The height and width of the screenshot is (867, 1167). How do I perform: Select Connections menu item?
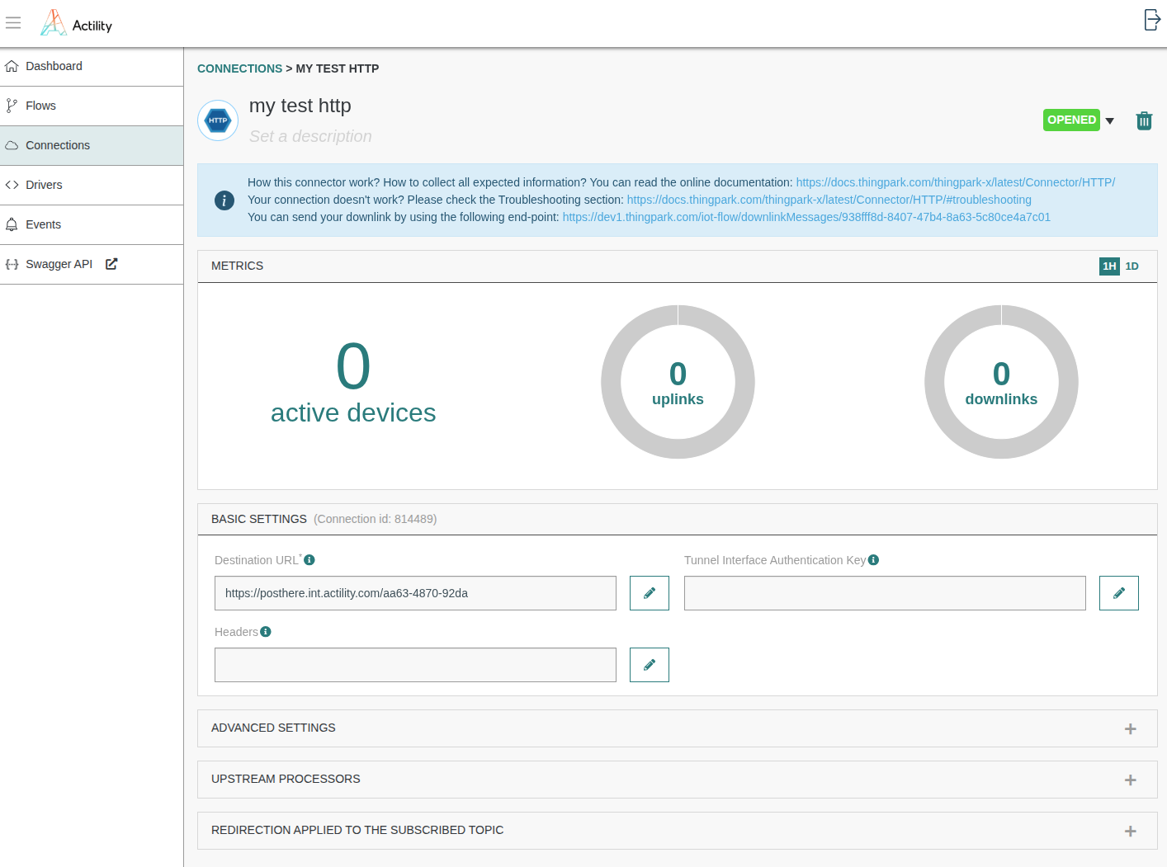pyautogui.click(x=92, y=145)
